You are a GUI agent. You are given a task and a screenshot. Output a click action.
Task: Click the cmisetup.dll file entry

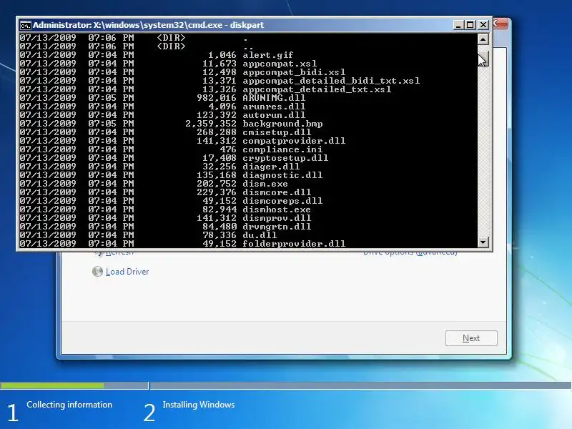[x=277, y=132]
